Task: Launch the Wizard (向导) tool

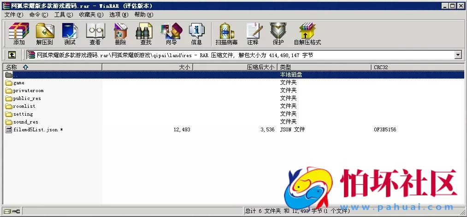Action: (x=171, y=34)
